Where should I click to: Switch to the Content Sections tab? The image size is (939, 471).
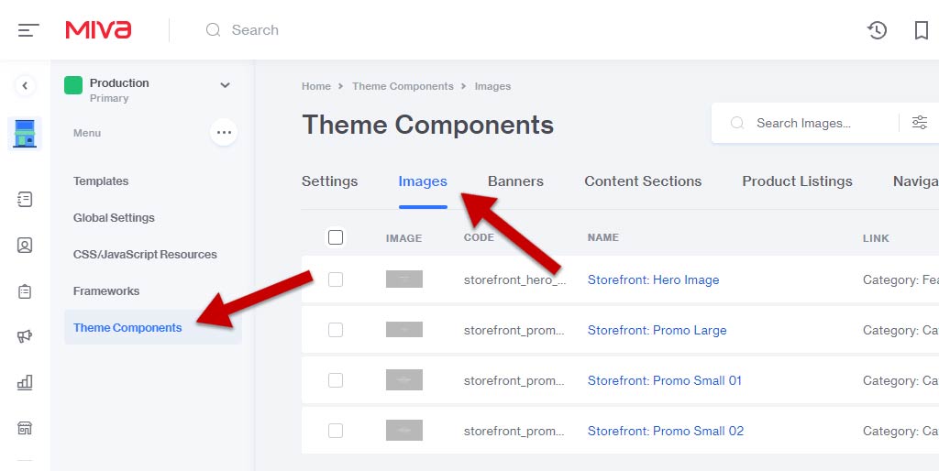click(643, 181)
